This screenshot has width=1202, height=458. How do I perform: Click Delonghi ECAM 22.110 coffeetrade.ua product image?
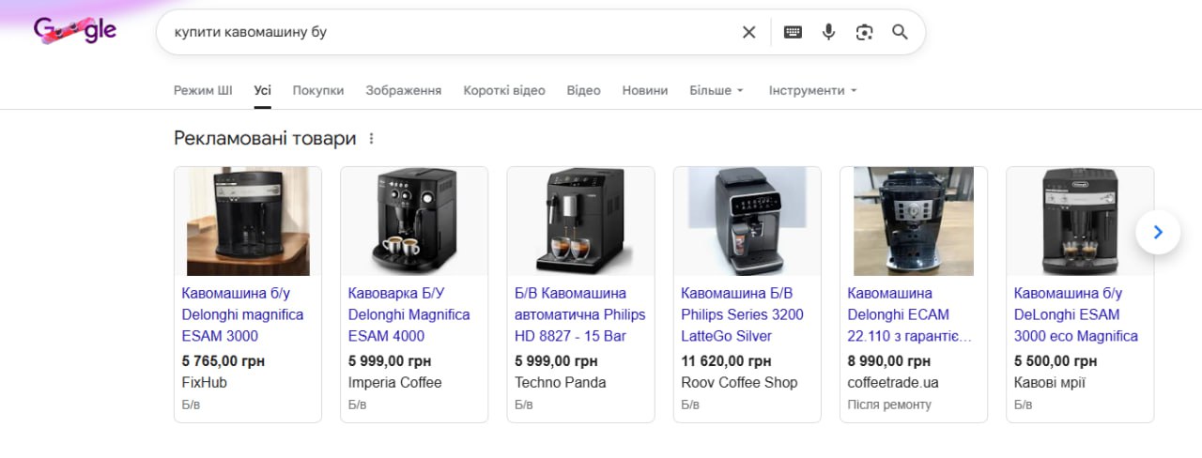tap(914, 221)
